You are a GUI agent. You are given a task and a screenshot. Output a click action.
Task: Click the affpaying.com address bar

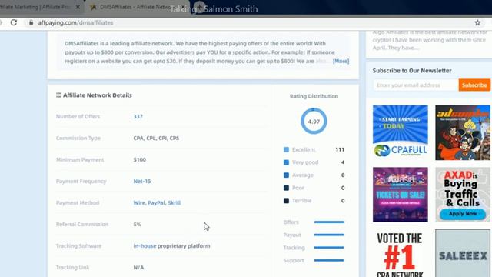tap(251, 22)
